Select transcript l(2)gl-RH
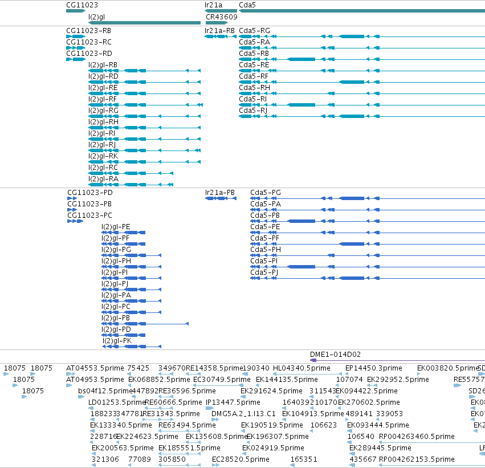 tap(103, 122)
